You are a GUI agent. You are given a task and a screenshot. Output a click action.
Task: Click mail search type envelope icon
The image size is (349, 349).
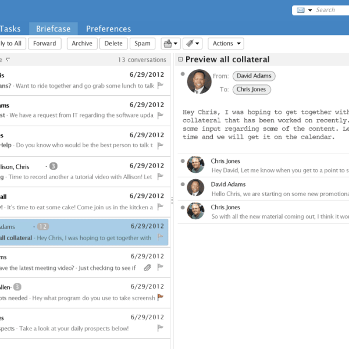point(301,10)
